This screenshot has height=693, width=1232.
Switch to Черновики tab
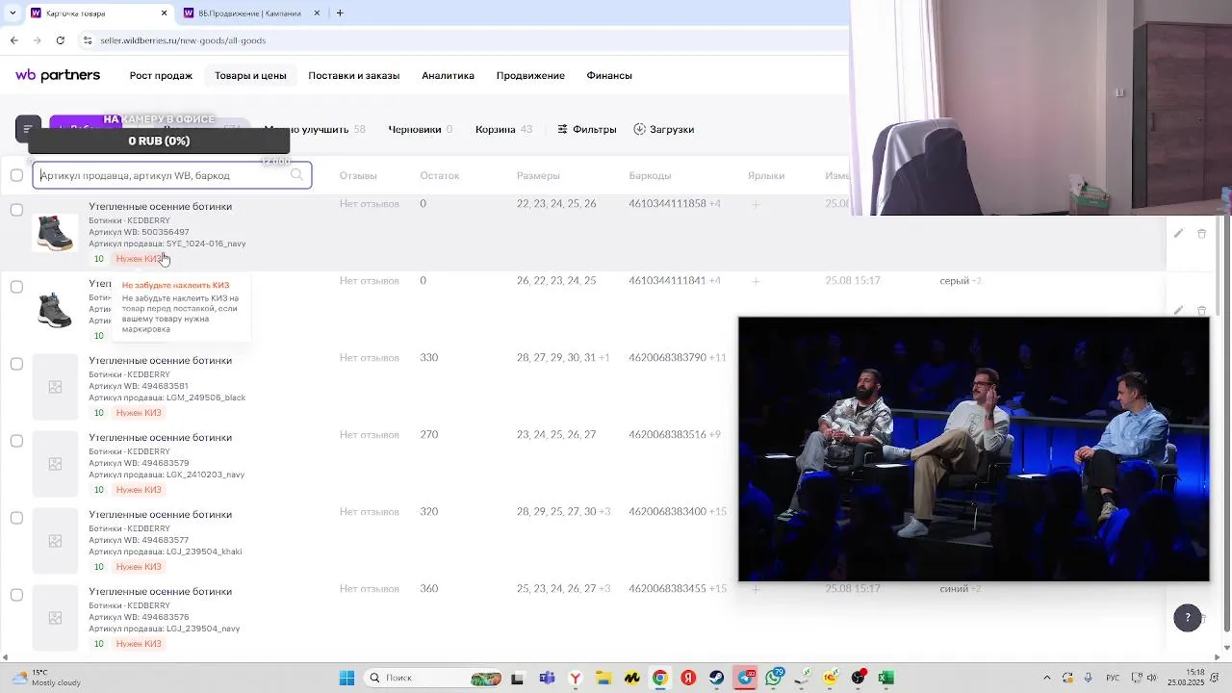tap(420, 129)
